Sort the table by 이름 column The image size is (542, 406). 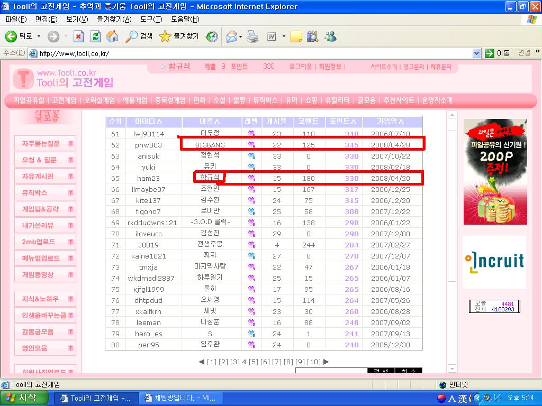pos(210,122)
